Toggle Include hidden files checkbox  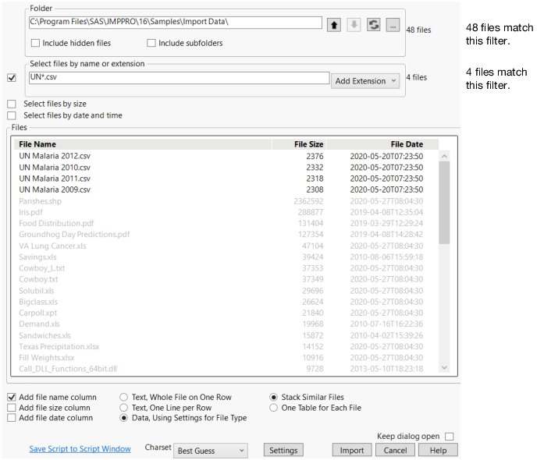35,43
